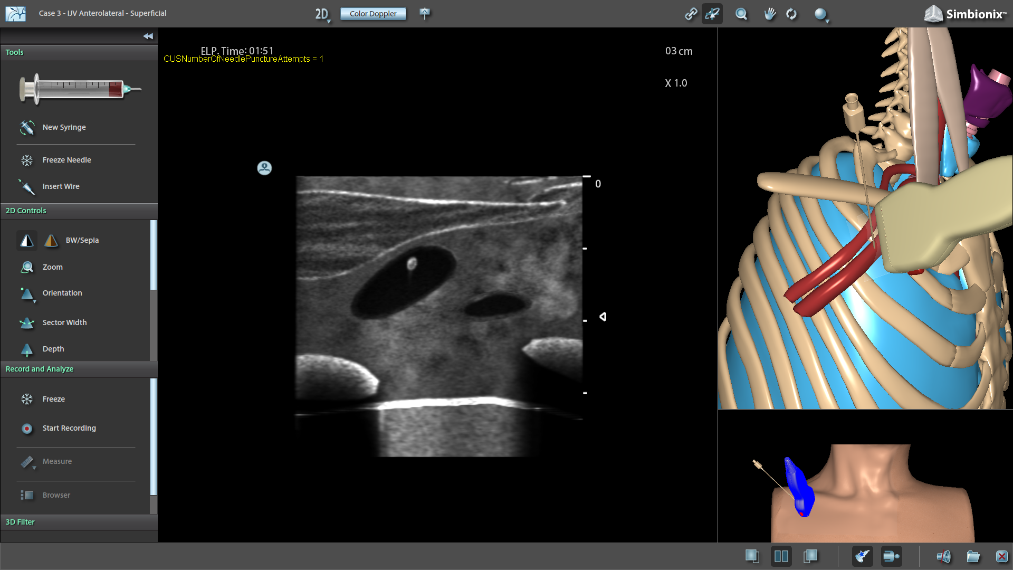Click the BW/Sepia label
The height and width of the screenshot is (570, 1013).
[x=82, y=240]
